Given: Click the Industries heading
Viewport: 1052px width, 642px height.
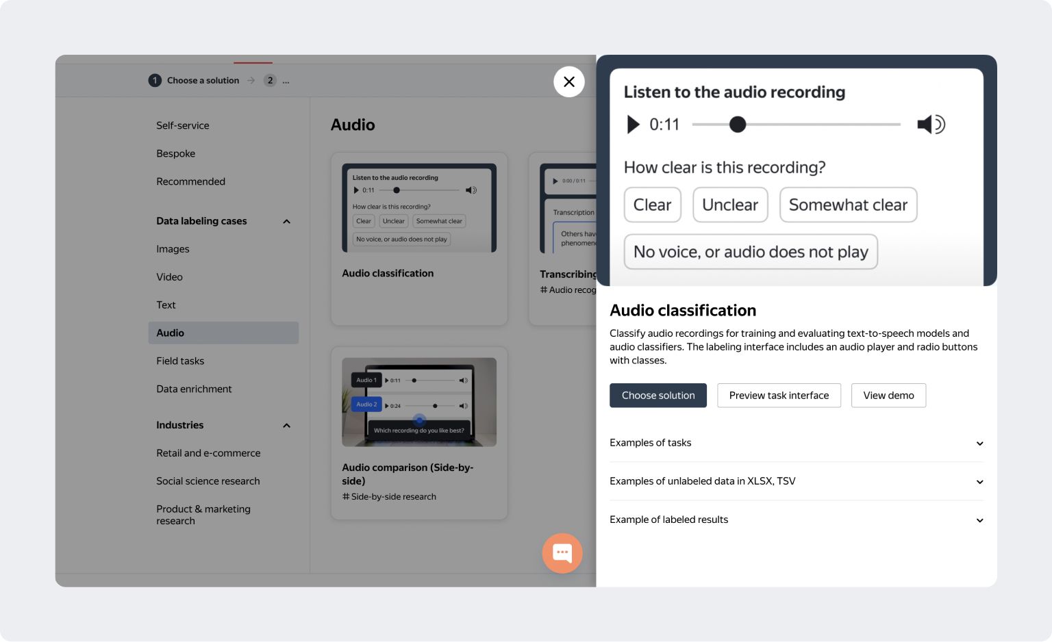Looking at the screenshot, I should tap(179, 425).
